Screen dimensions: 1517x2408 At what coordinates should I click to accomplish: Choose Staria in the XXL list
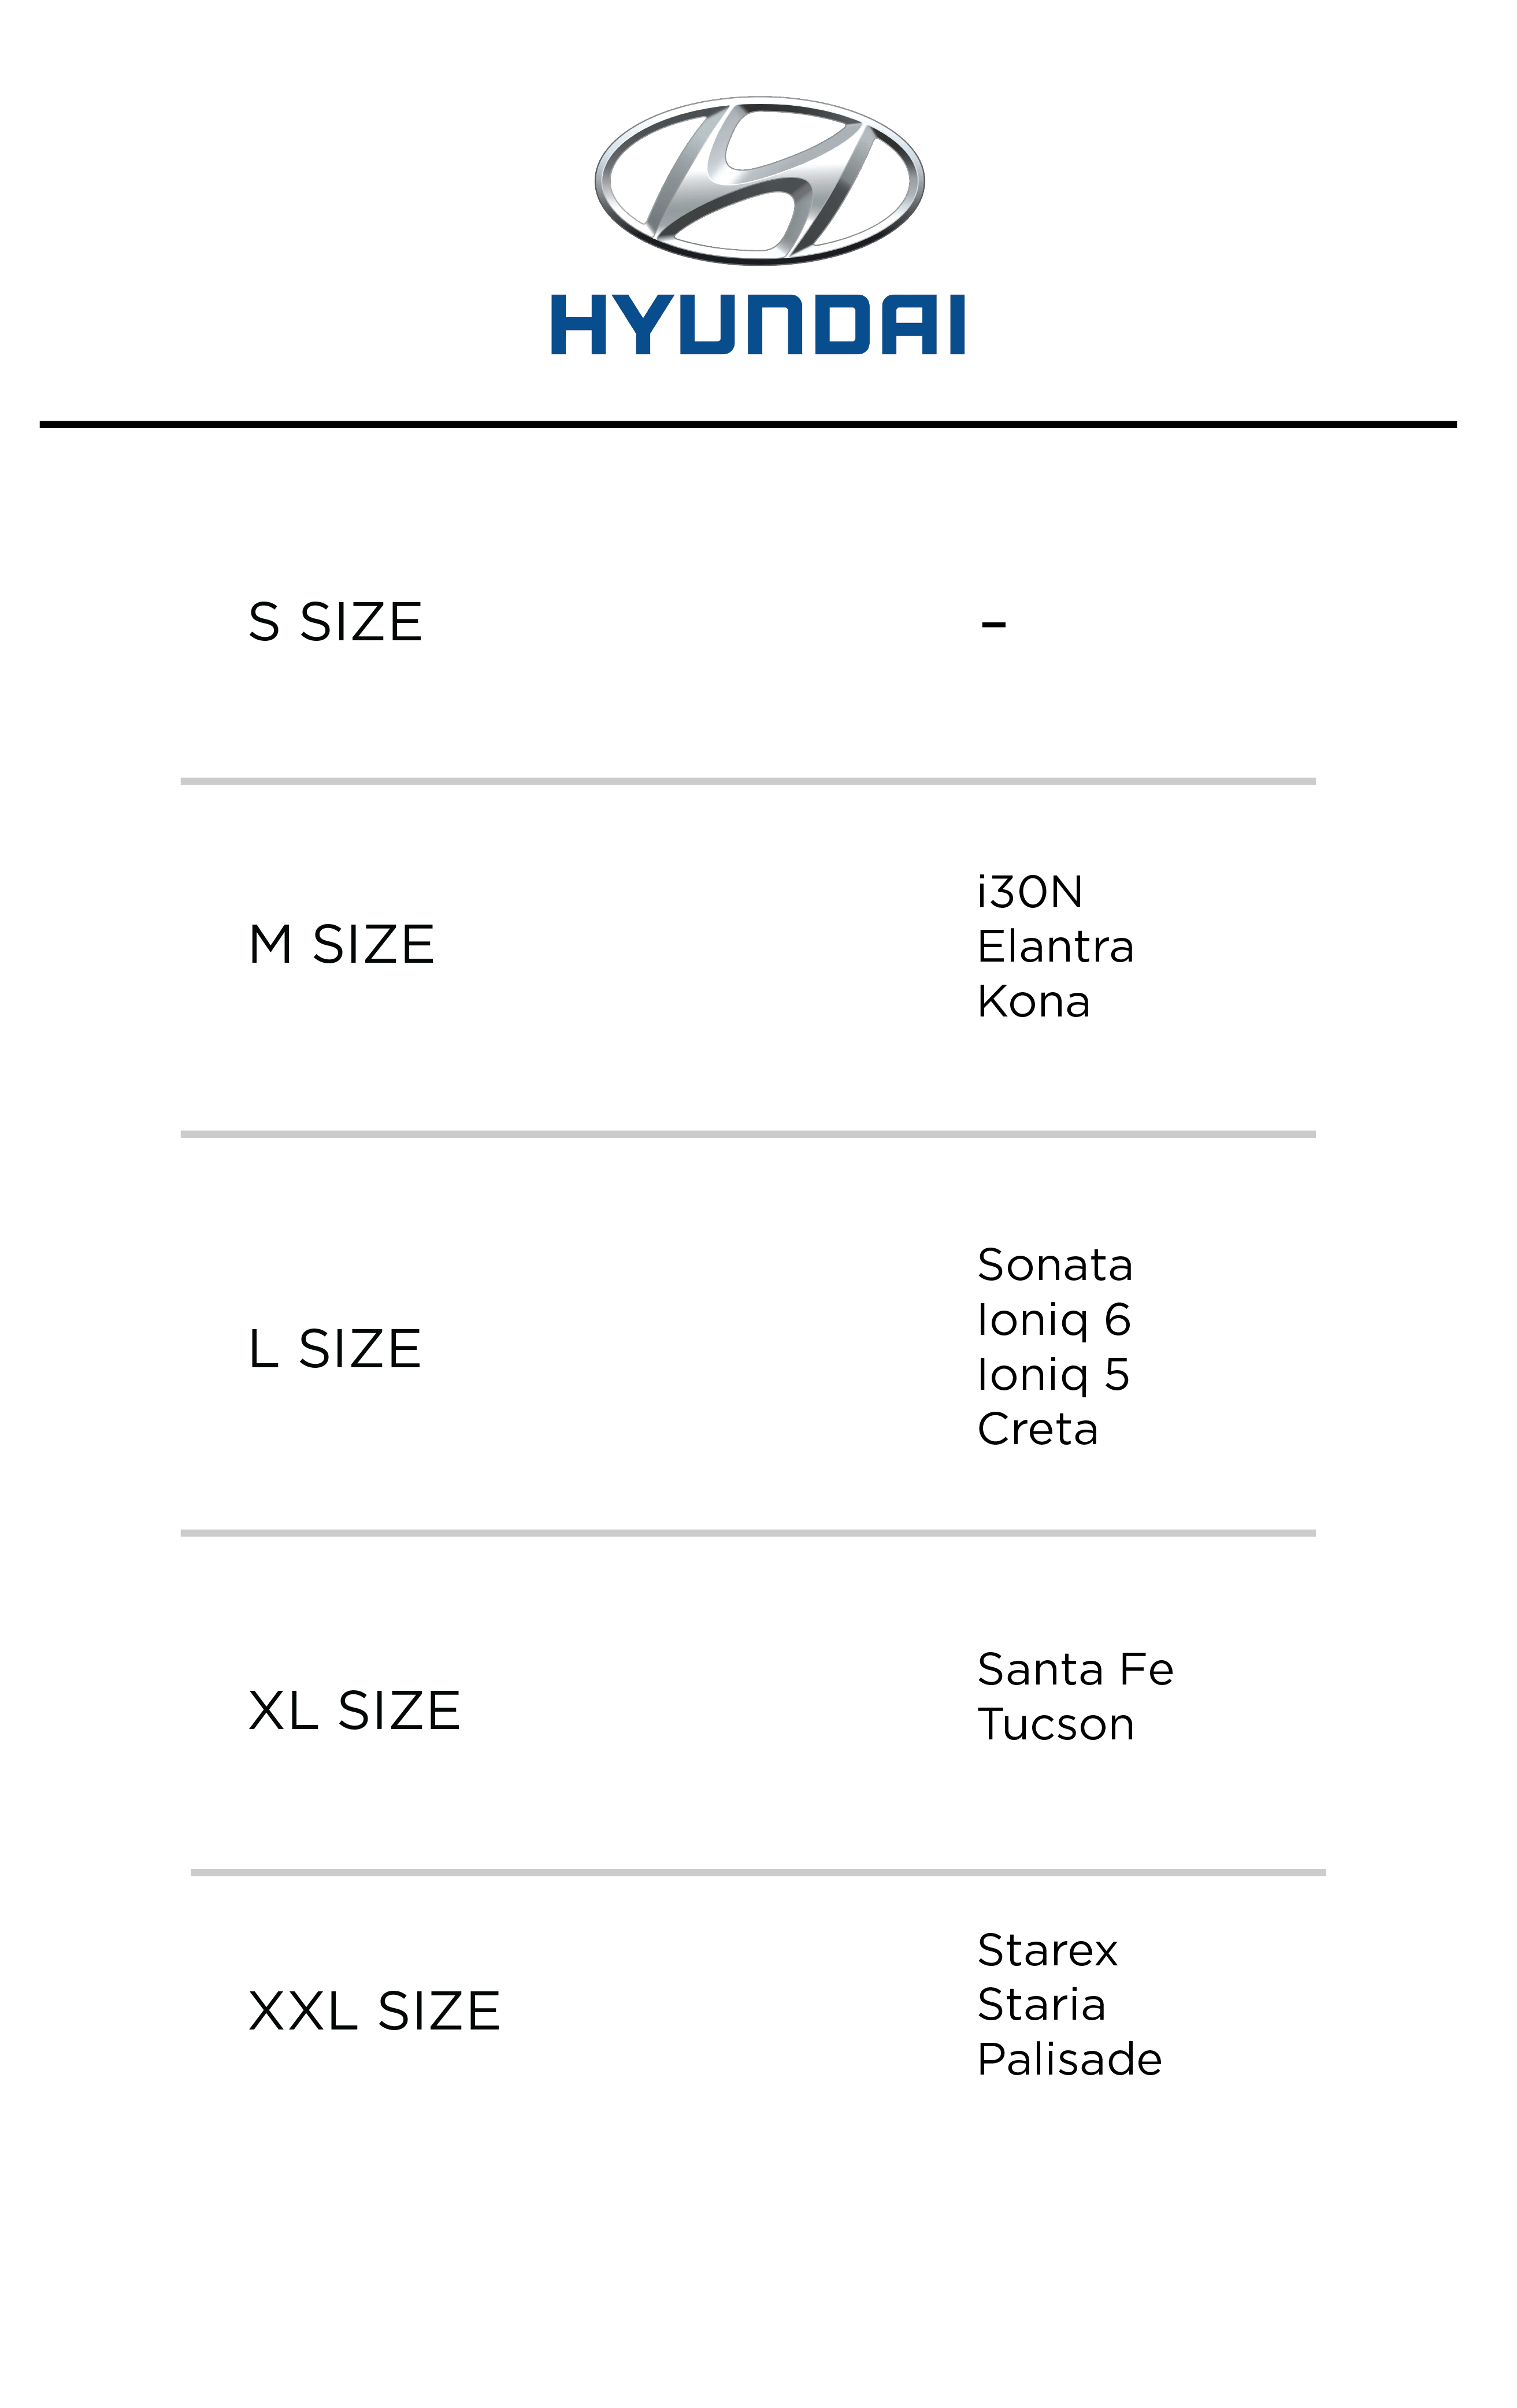(x=1041, y=2005)
